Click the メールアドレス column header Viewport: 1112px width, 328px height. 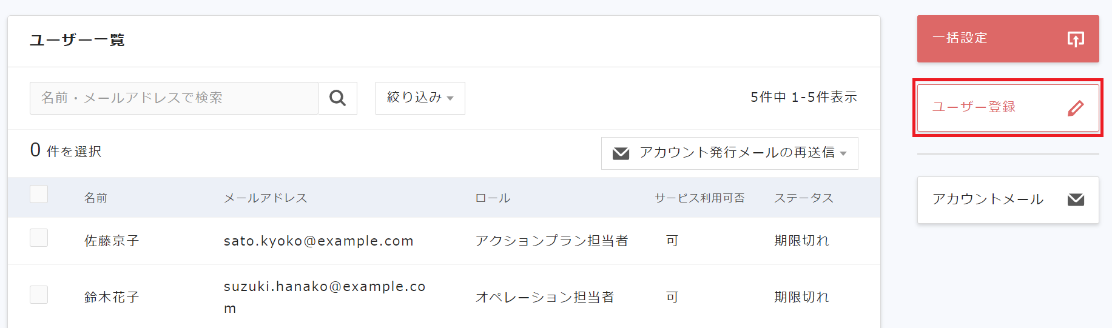[266, 198]
